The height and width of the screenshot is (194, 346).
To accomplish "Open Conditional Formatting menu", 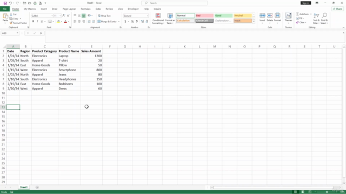I will (x=158, y=19).
